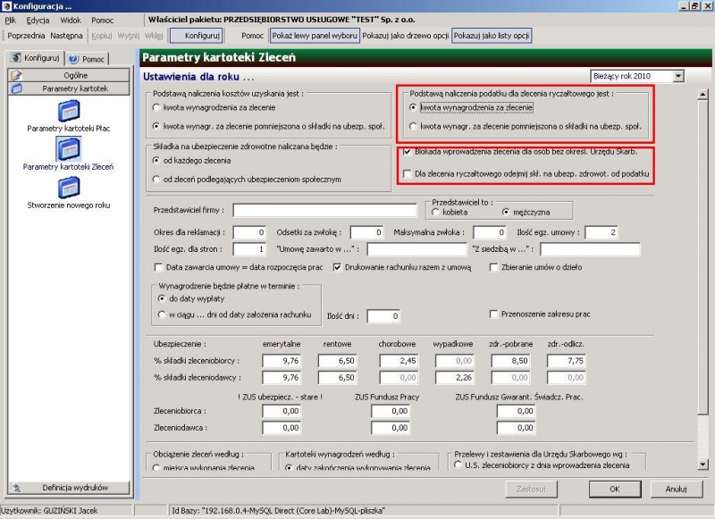Viewport: 715px width, 519px height.
Task: Open the Widok menu
Action: [x=71, y=20]
